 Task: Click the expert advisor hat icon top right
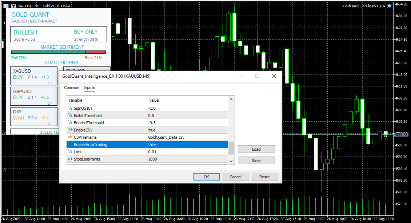point(389,6)
